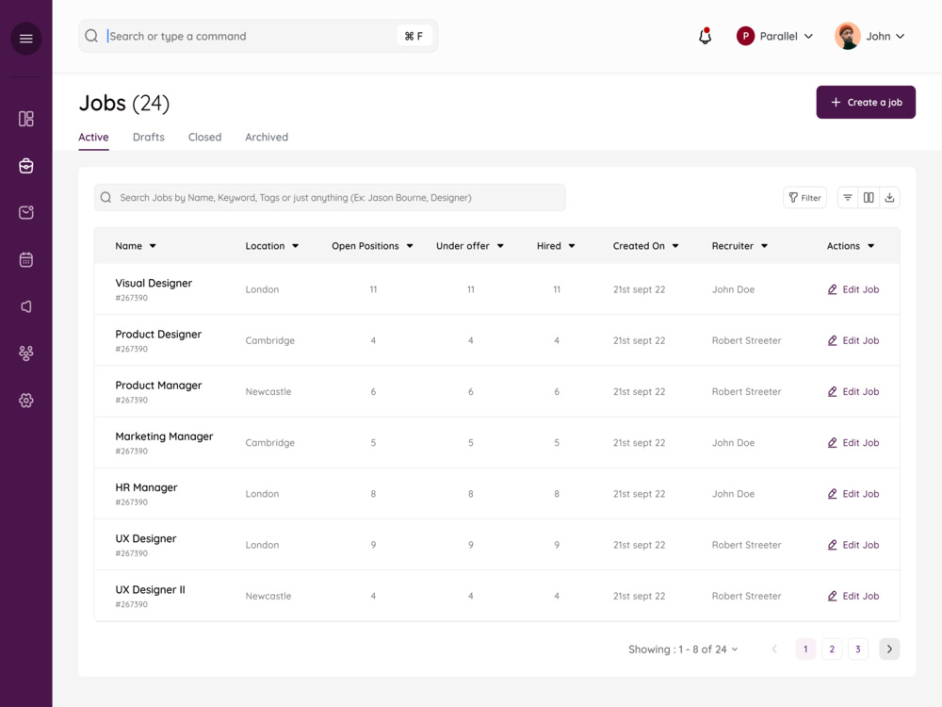942x707 pixels.
Task: Switch to the Drafts tab
Action: pyautogui.click(x=149, y=137)
